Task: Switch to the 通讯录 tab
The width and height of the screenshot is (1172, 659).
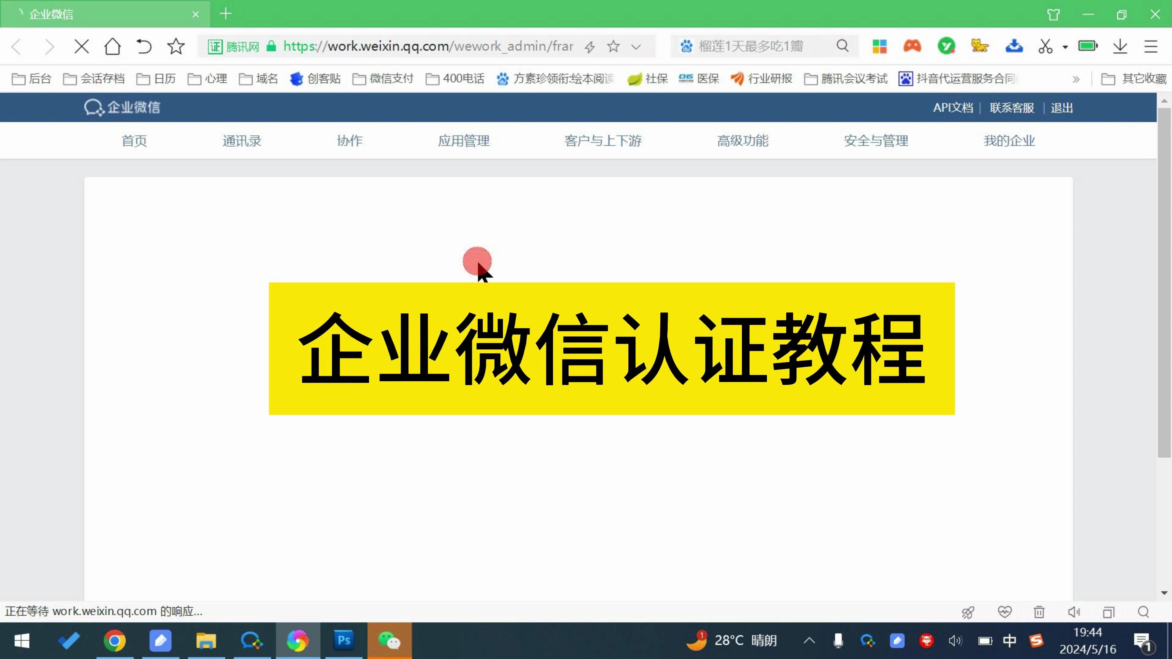Action: tap(242, 141)
